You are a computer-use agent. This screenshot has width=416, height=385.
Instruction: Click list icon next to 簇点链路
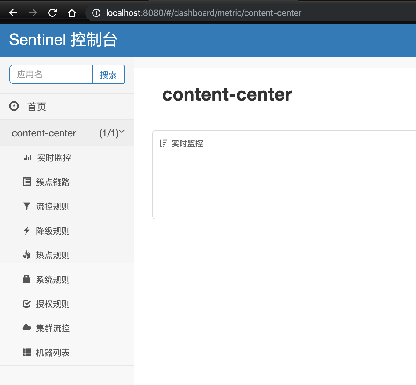pyautogui.click(x=27, y=182)
